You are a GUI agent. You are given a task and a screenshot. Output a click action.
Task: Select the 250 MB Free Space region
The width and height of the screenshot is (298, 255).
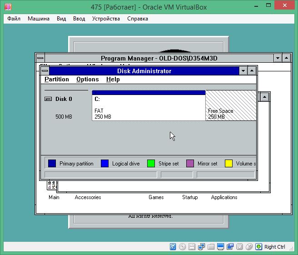pyautogui.click(x=231, y=105)
